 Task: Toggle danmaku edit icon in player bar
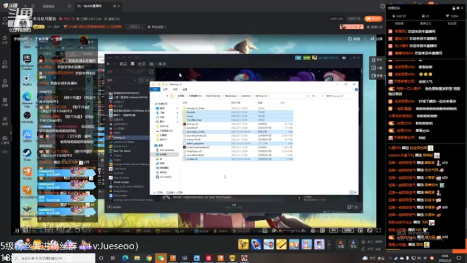pos(265,230)
